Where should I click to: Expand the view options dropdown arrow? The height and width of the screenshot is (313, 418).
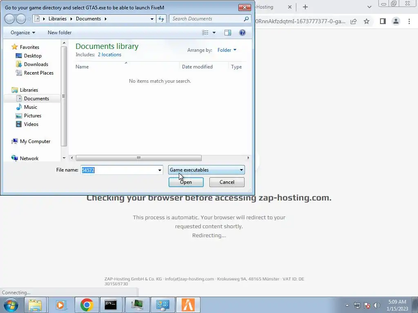point(214,33)
